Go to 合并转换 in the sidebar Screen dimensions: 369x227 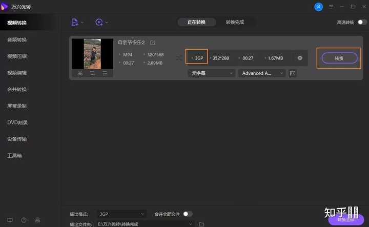click(x=17, y=89)
